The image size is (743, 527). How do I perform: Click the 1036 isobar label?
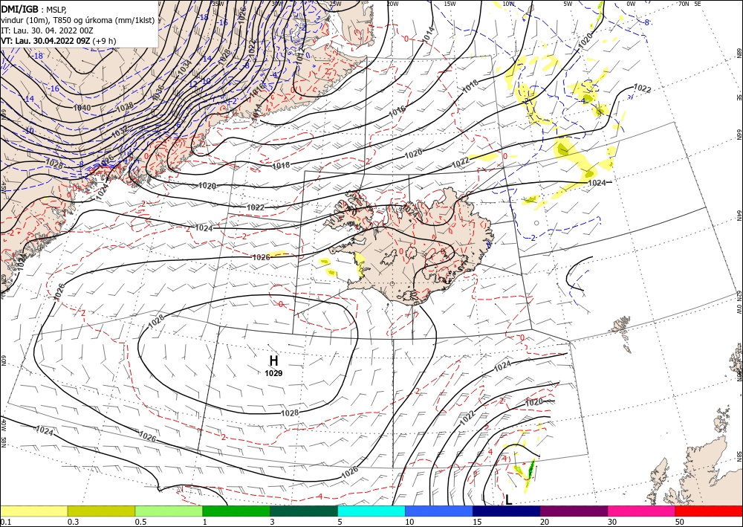pos(158,92)
